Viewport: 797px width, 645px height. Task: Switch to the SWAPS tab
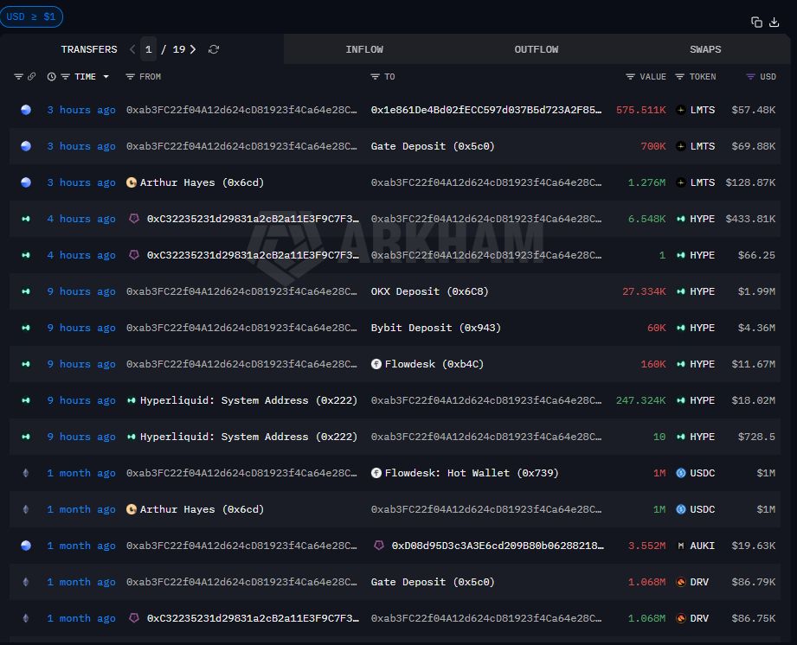point(705,49)
